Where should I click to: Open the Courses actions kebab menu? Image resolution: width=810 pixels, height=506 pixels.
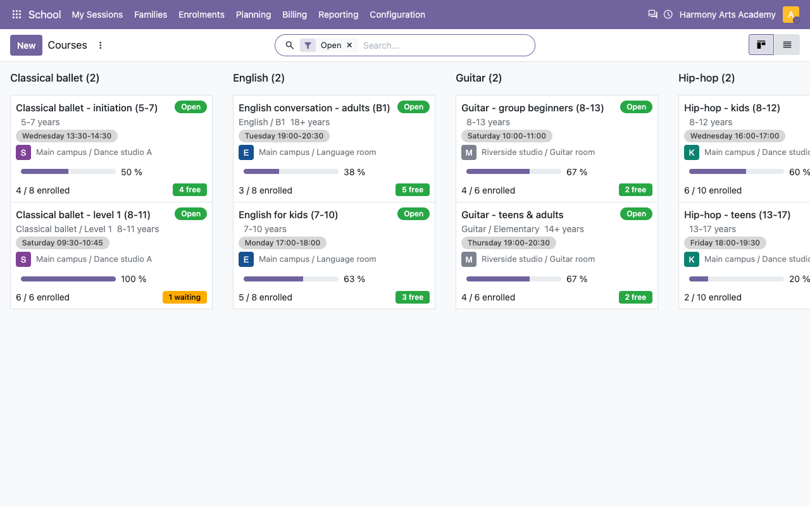(100, 46)
